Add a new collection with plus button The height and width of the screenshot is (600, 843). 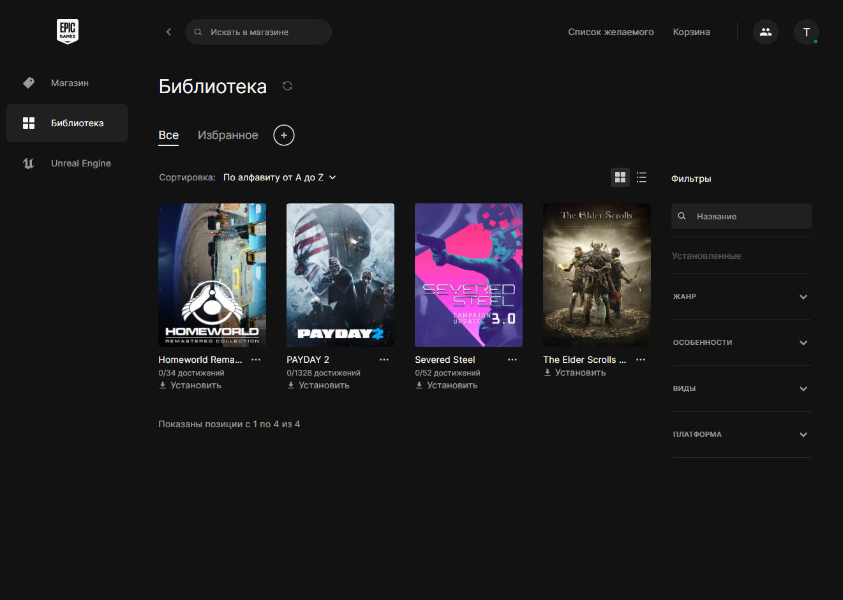pos(284,135)
